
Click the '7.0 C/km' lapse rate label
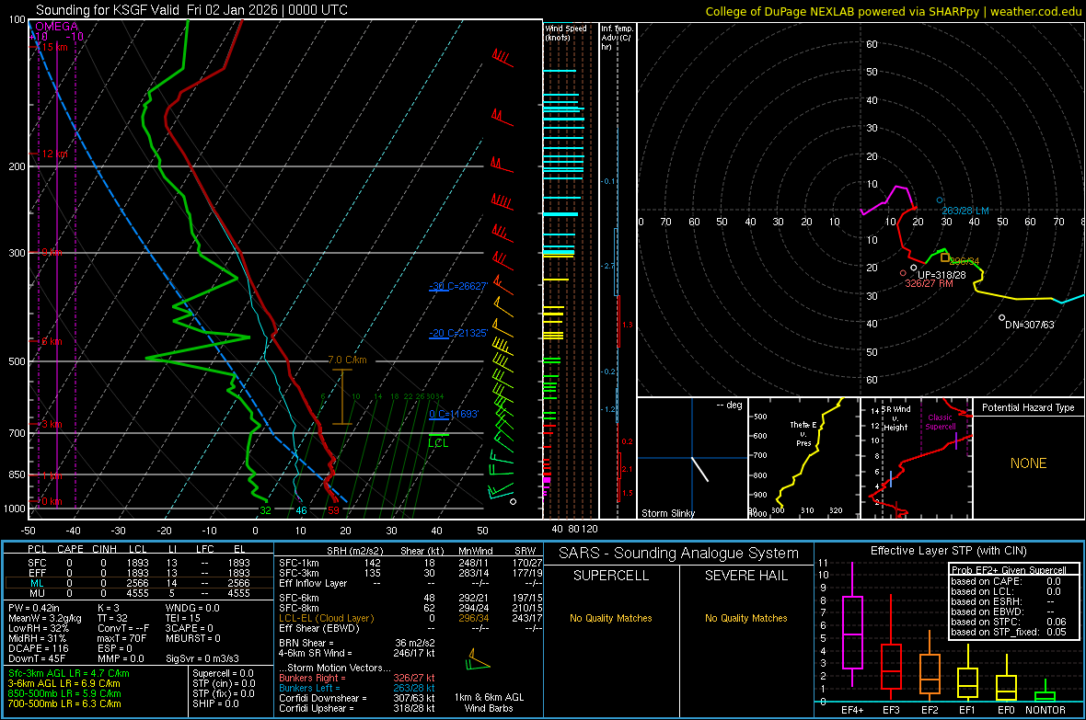tap(347, 360)
